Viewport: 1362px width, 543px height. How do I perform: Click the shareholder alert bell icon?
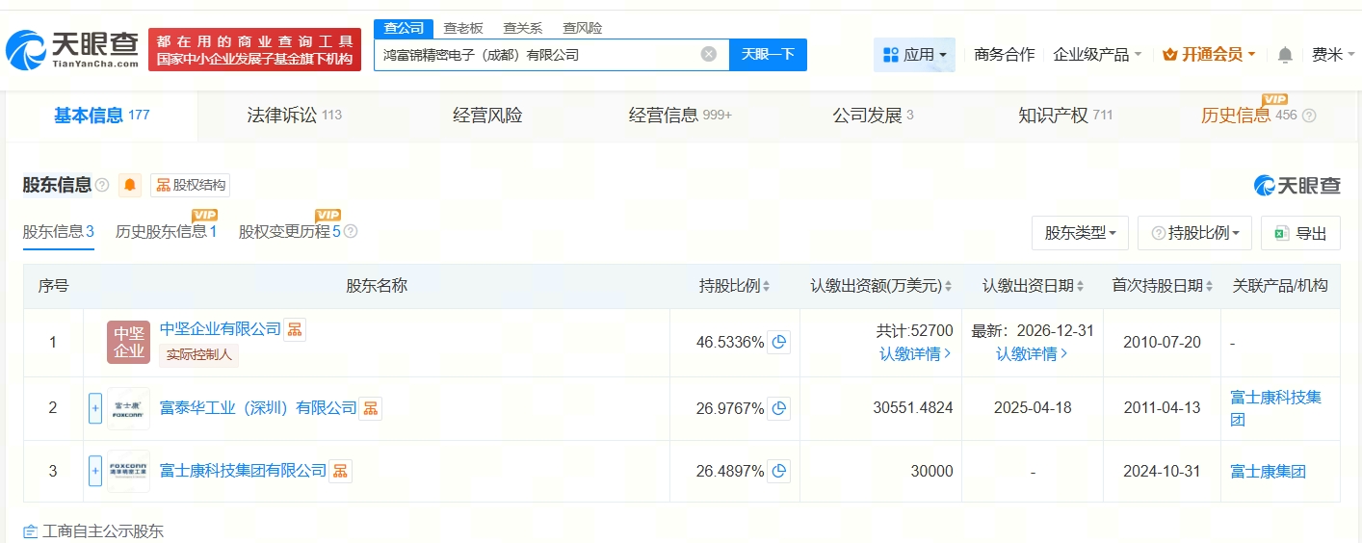(x=130, y=185)
